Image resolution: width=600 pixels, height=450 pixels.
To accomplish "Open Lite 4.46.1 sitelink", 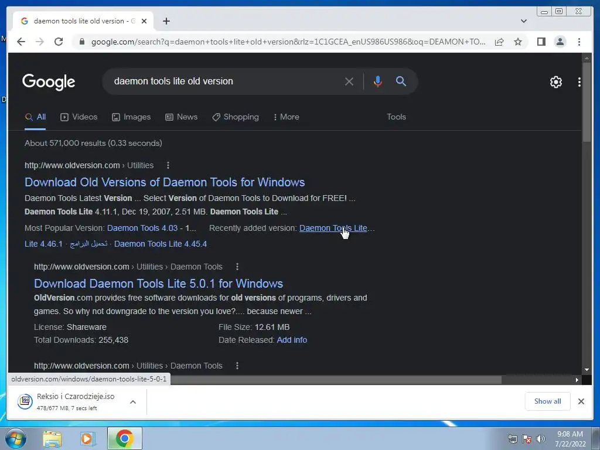I will tap(43, 244).
